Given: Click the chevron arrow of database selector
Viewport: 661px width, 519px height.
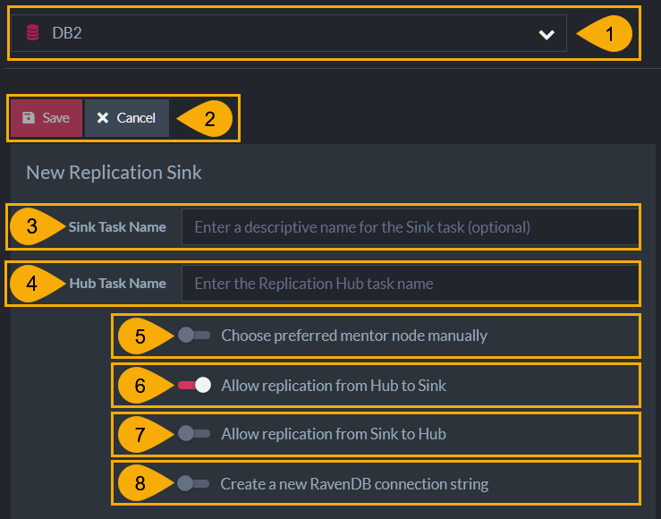Looking at the screenshot, I should tap(547, 35).
